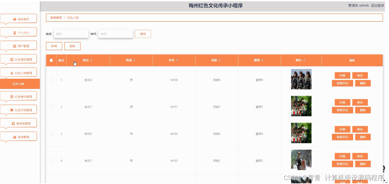Sort by the 籍贯 column arrows
Viewport: 389px width, 184px height.
[262, 61]
